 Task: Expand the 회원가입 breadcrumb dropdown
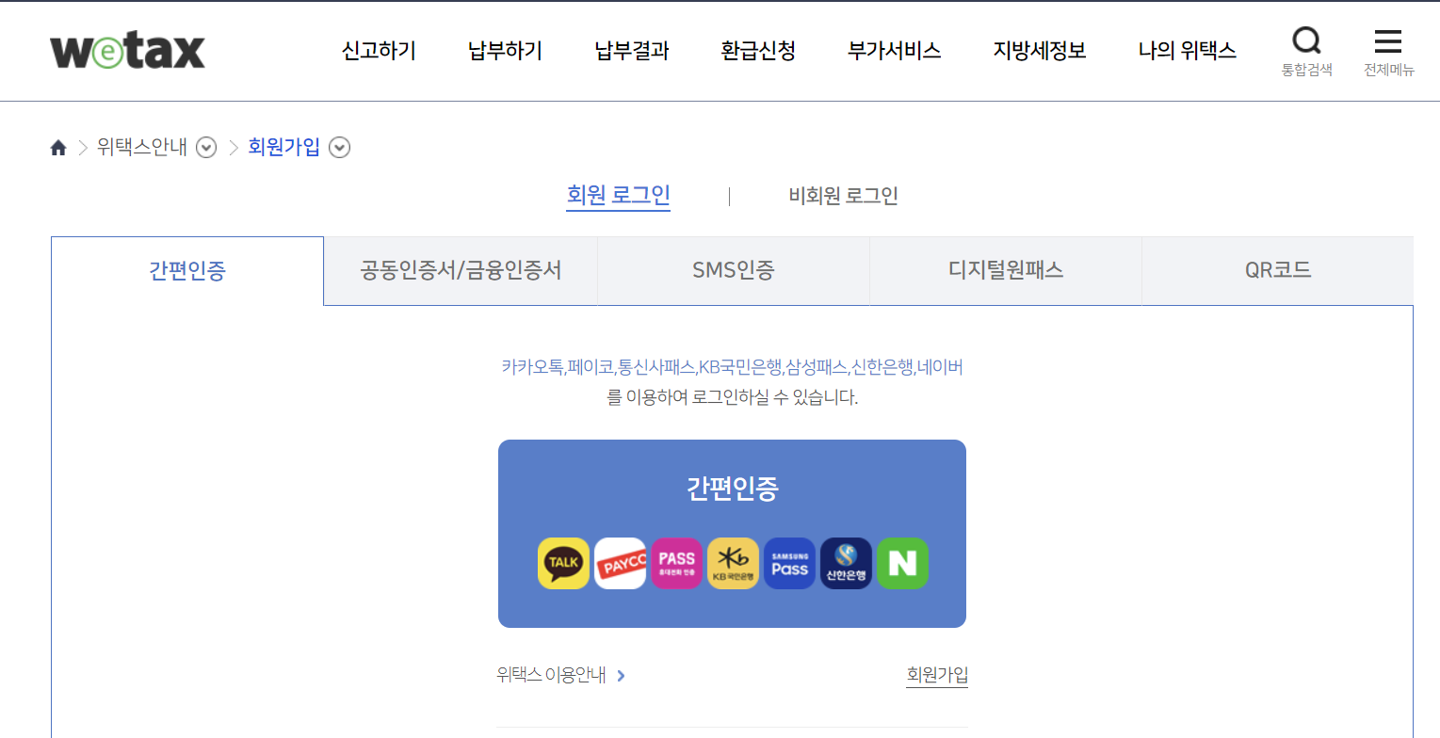340,148
